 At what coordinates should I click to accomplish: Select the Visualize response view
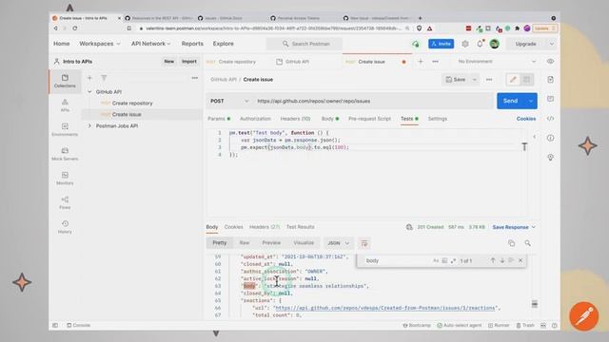(304, 243)
